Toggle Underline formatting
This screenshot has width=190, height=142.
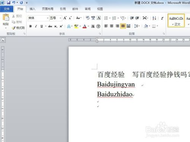click(41, 26)
